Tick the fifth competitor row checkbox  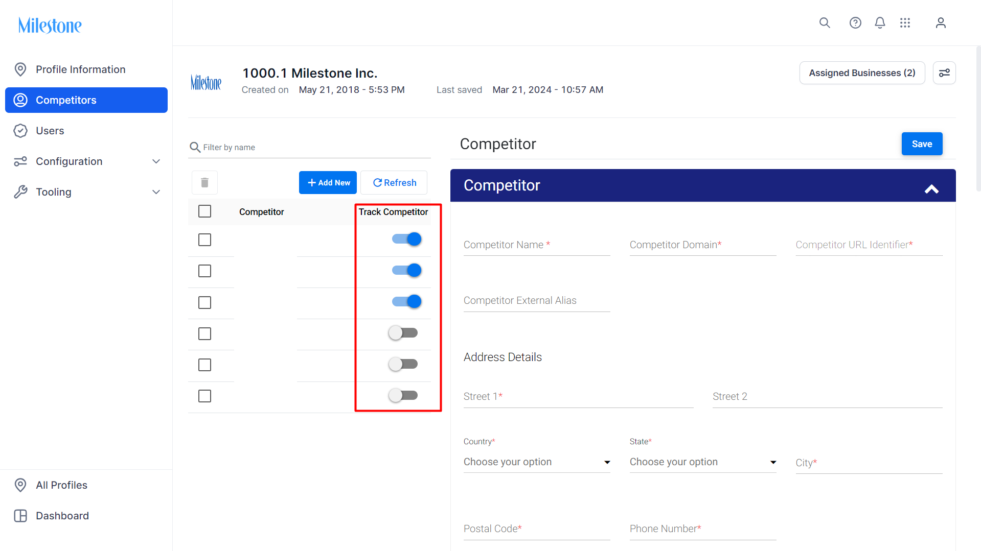click(x=204, y=365)
